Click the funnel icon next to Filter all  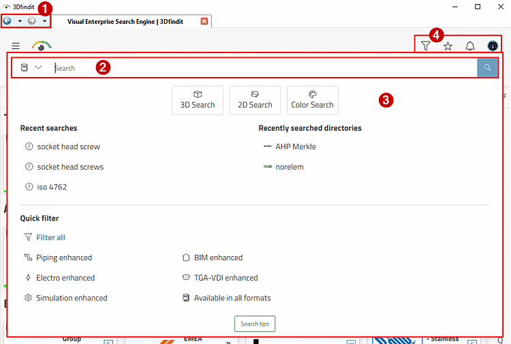(29, 237)
